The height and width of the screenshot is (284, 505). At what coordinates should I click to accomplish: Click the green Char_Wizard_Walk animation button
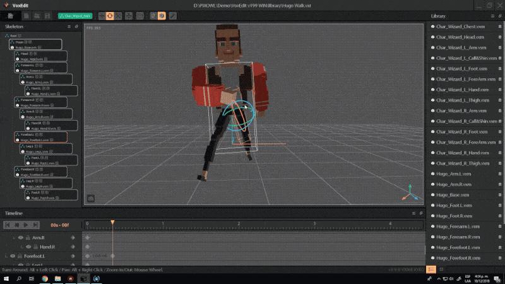tap(74, 16)
